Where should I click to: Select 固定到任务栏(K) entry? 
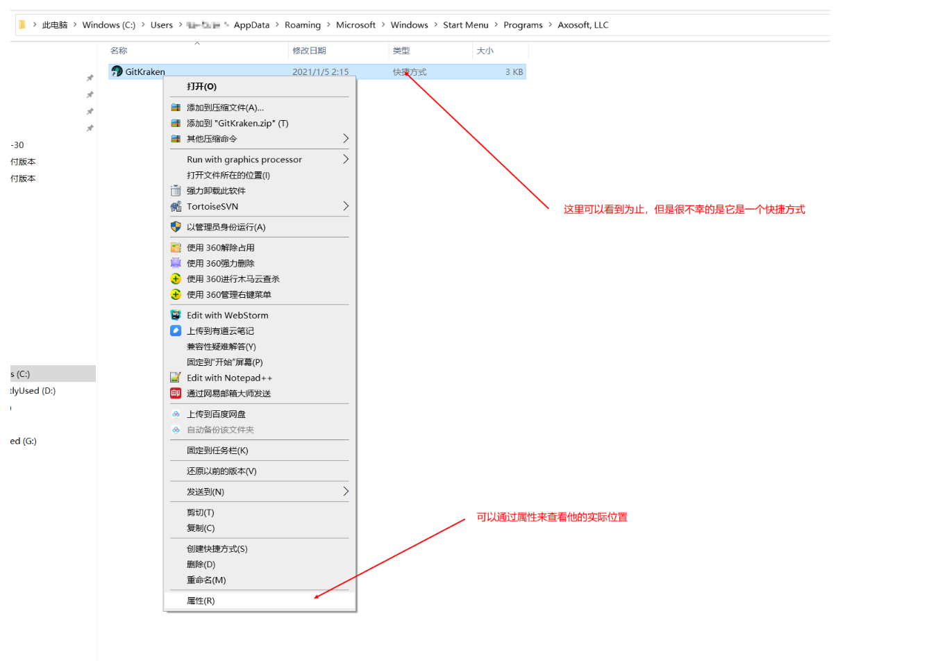[x=260, y=451]
